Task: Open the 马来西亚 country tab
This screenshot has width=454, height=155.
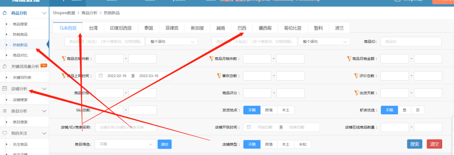Action: click(68, 28)
